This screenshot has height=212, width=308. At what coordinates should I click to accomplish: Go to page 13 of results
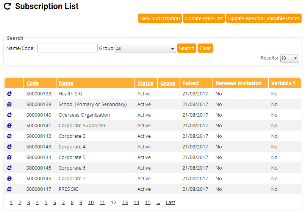pos(125,203)
